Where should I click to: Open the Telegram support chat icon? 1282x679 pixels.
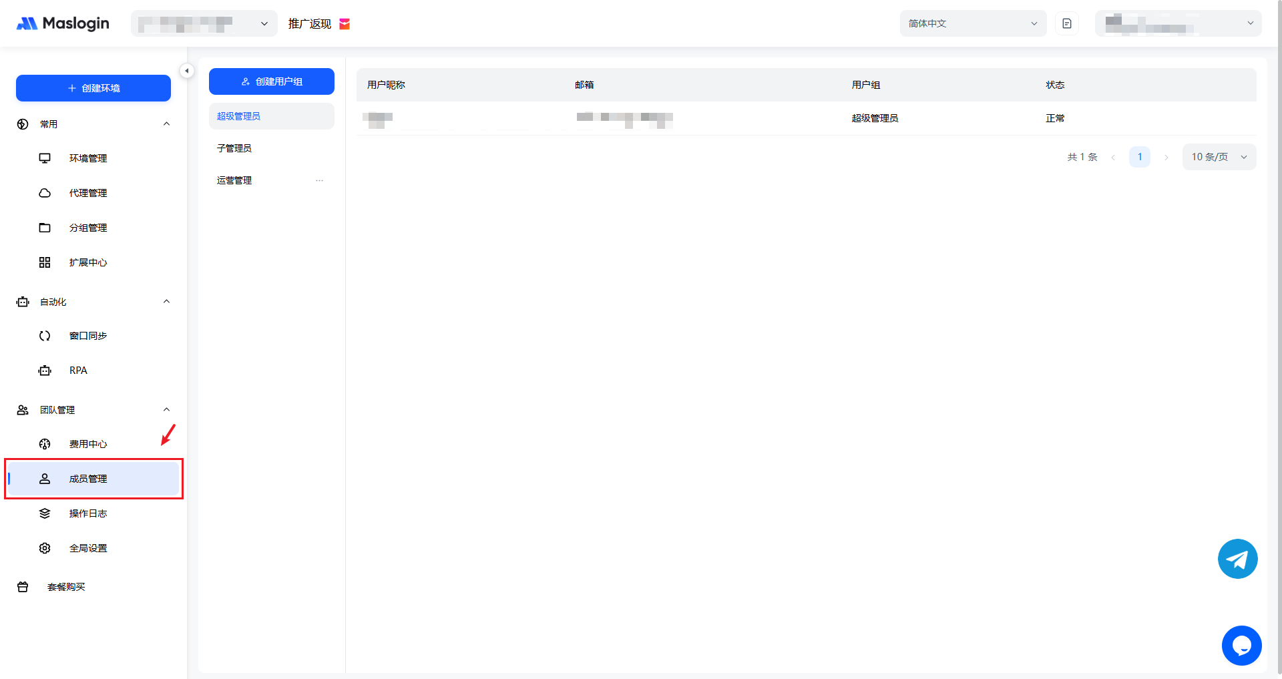1237,559
